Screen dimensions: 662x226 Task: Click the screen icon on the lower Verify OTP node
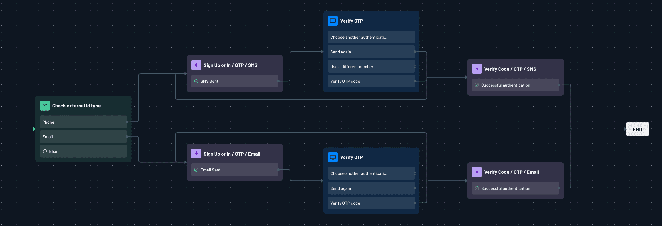point(332,157)
